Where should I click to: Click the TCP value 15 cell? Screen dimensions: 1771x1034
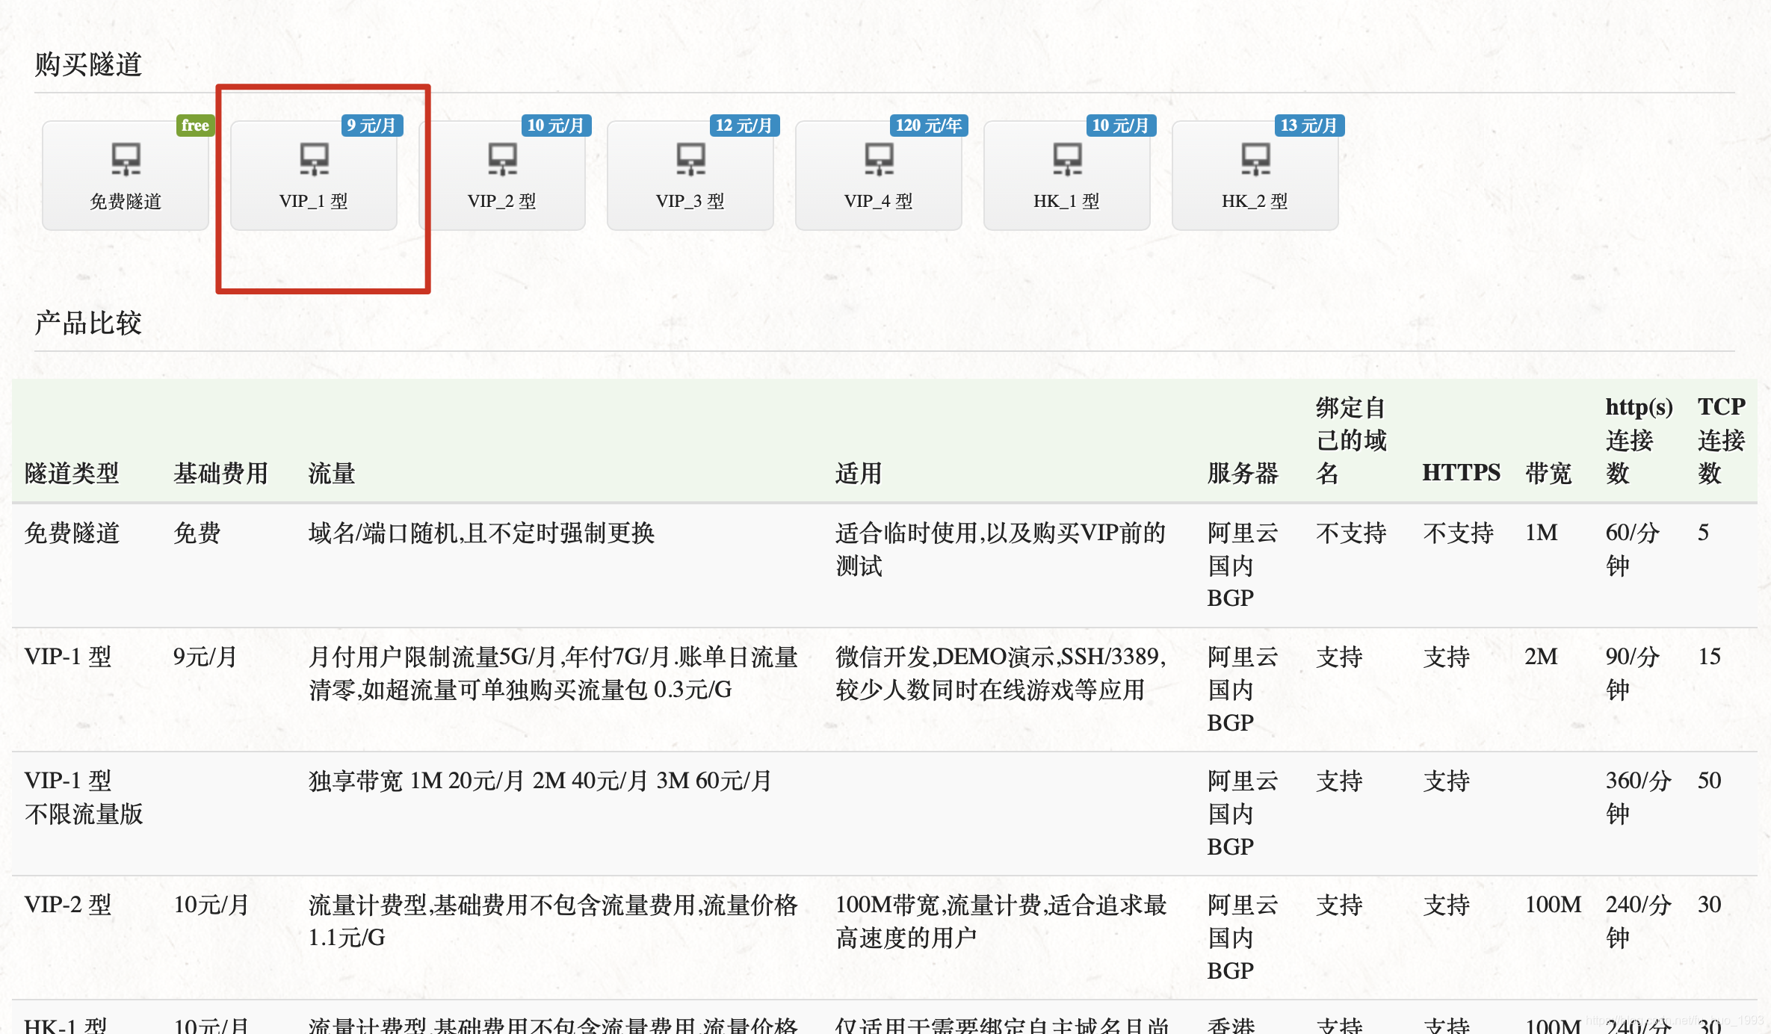1709,657
